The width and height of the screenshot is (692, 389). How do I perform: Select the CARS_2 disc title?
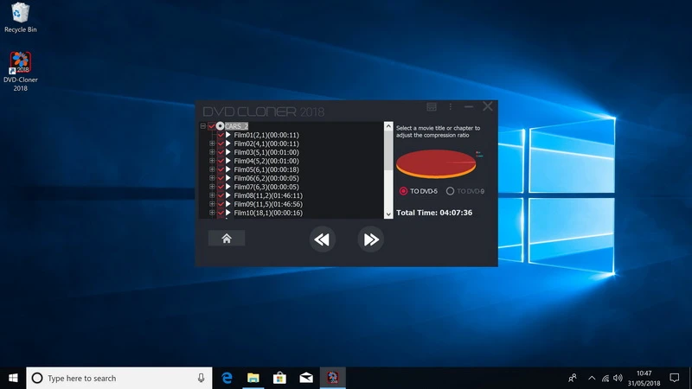[236, 126]
